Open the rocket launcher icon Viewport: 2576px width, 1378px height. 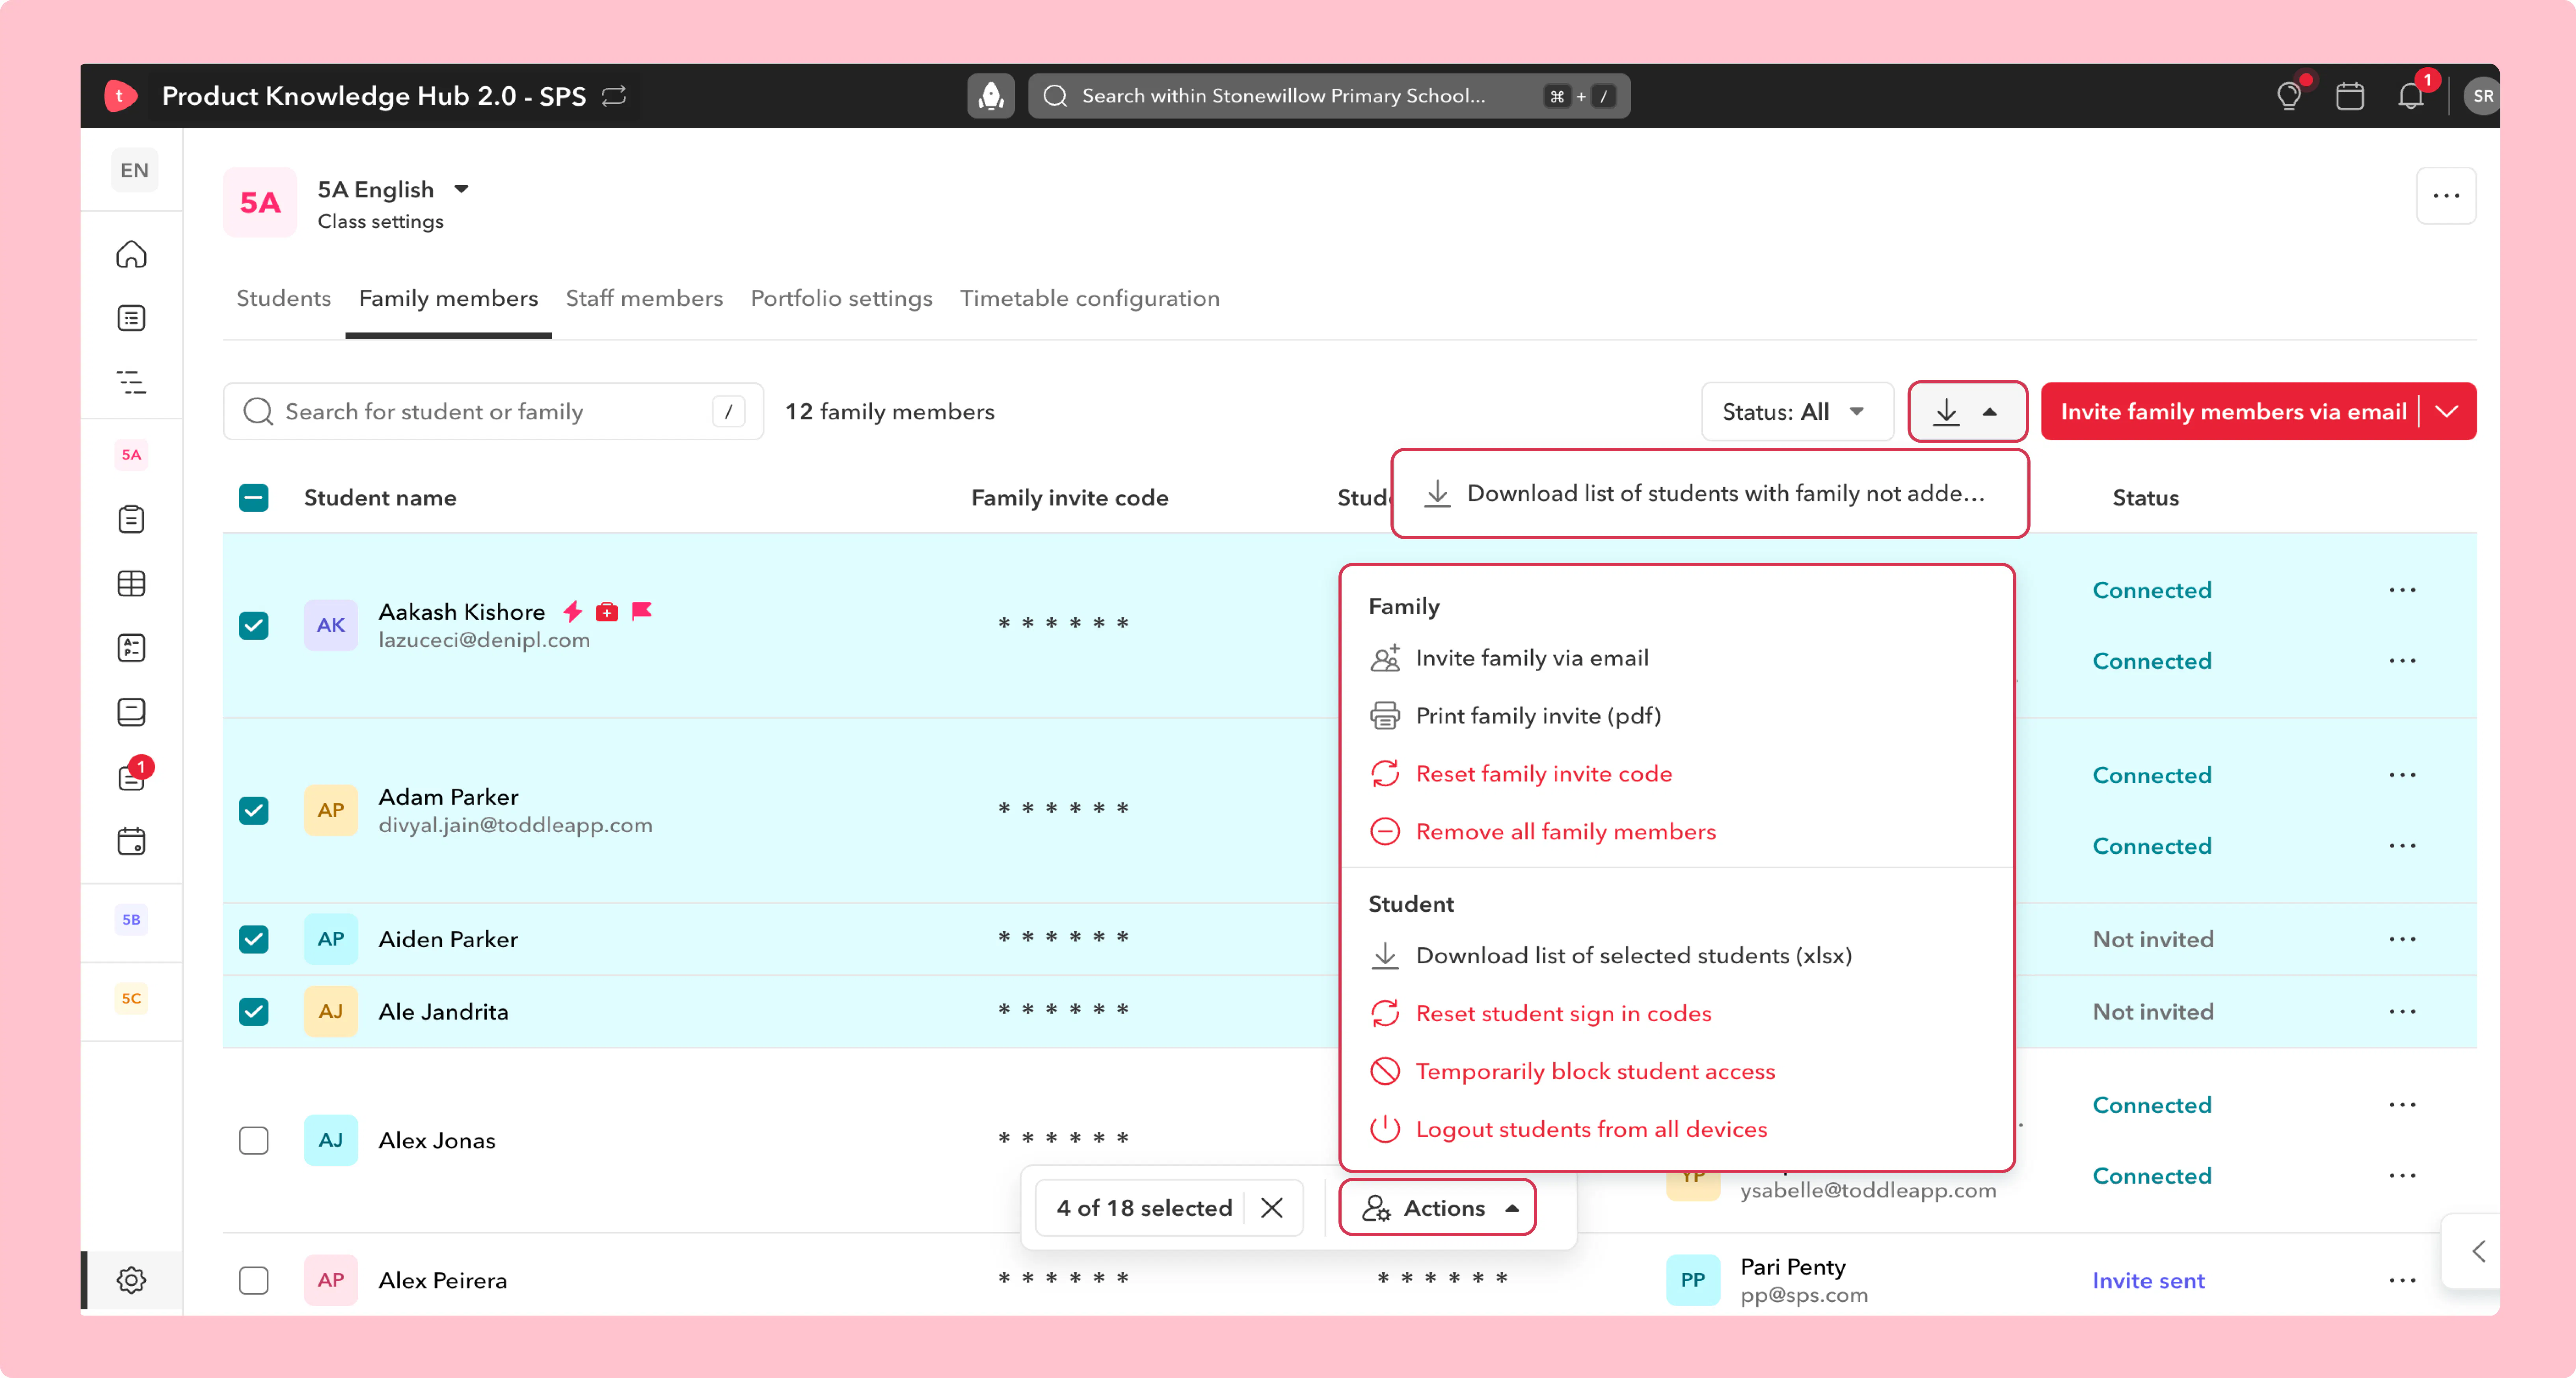point(990,96)
